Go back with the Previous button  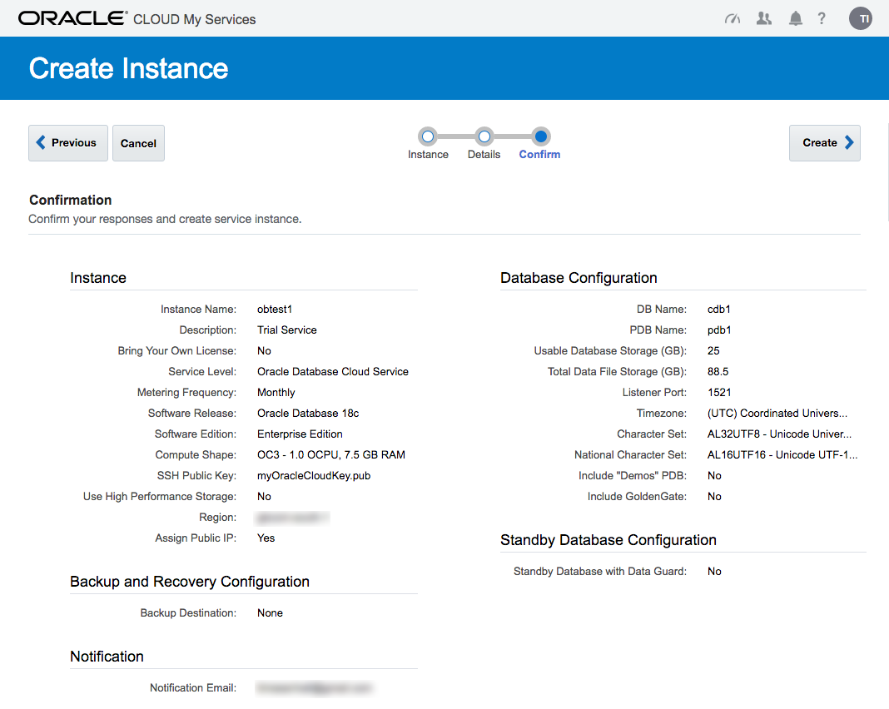[68, 143]
